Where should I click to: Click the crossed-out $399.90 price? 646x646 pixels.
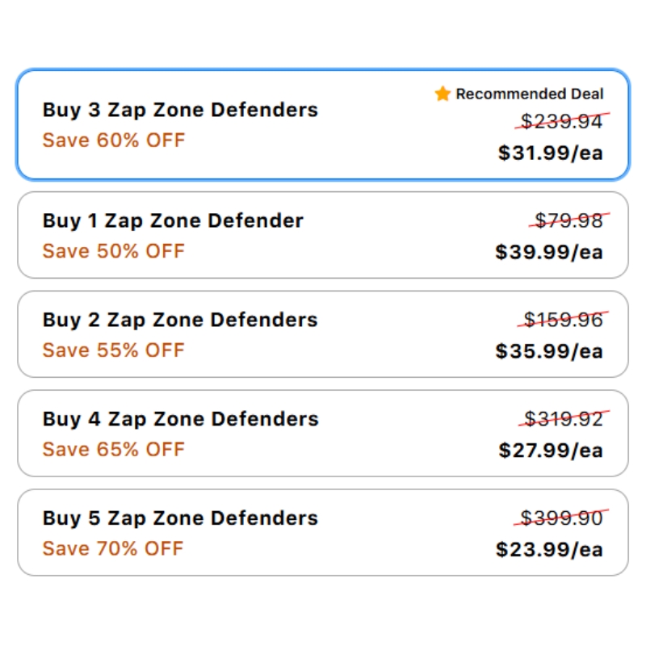[x=562, y=518]
